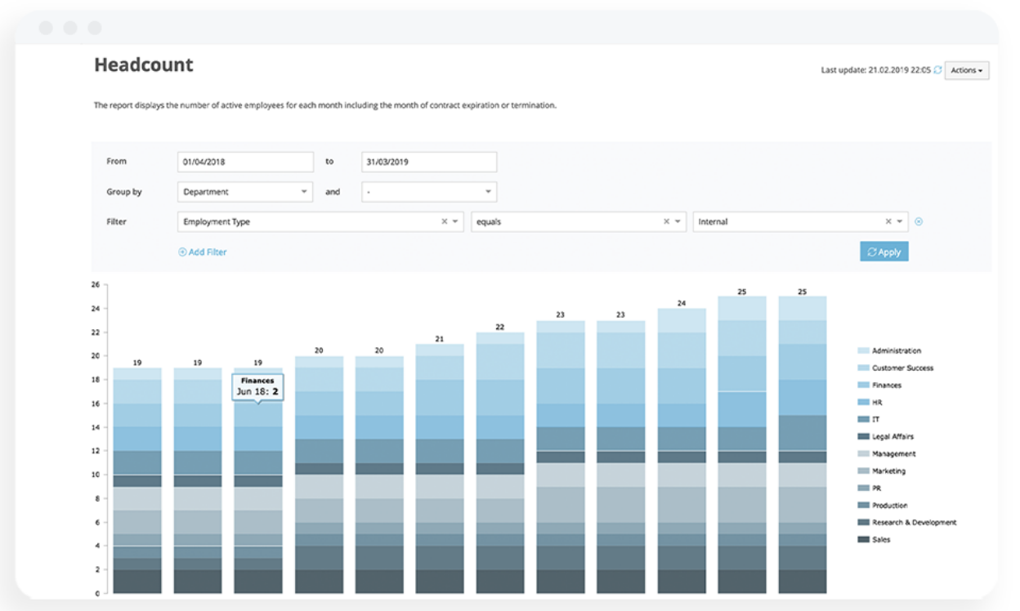Clear the Internal filter value

point(888,221)
